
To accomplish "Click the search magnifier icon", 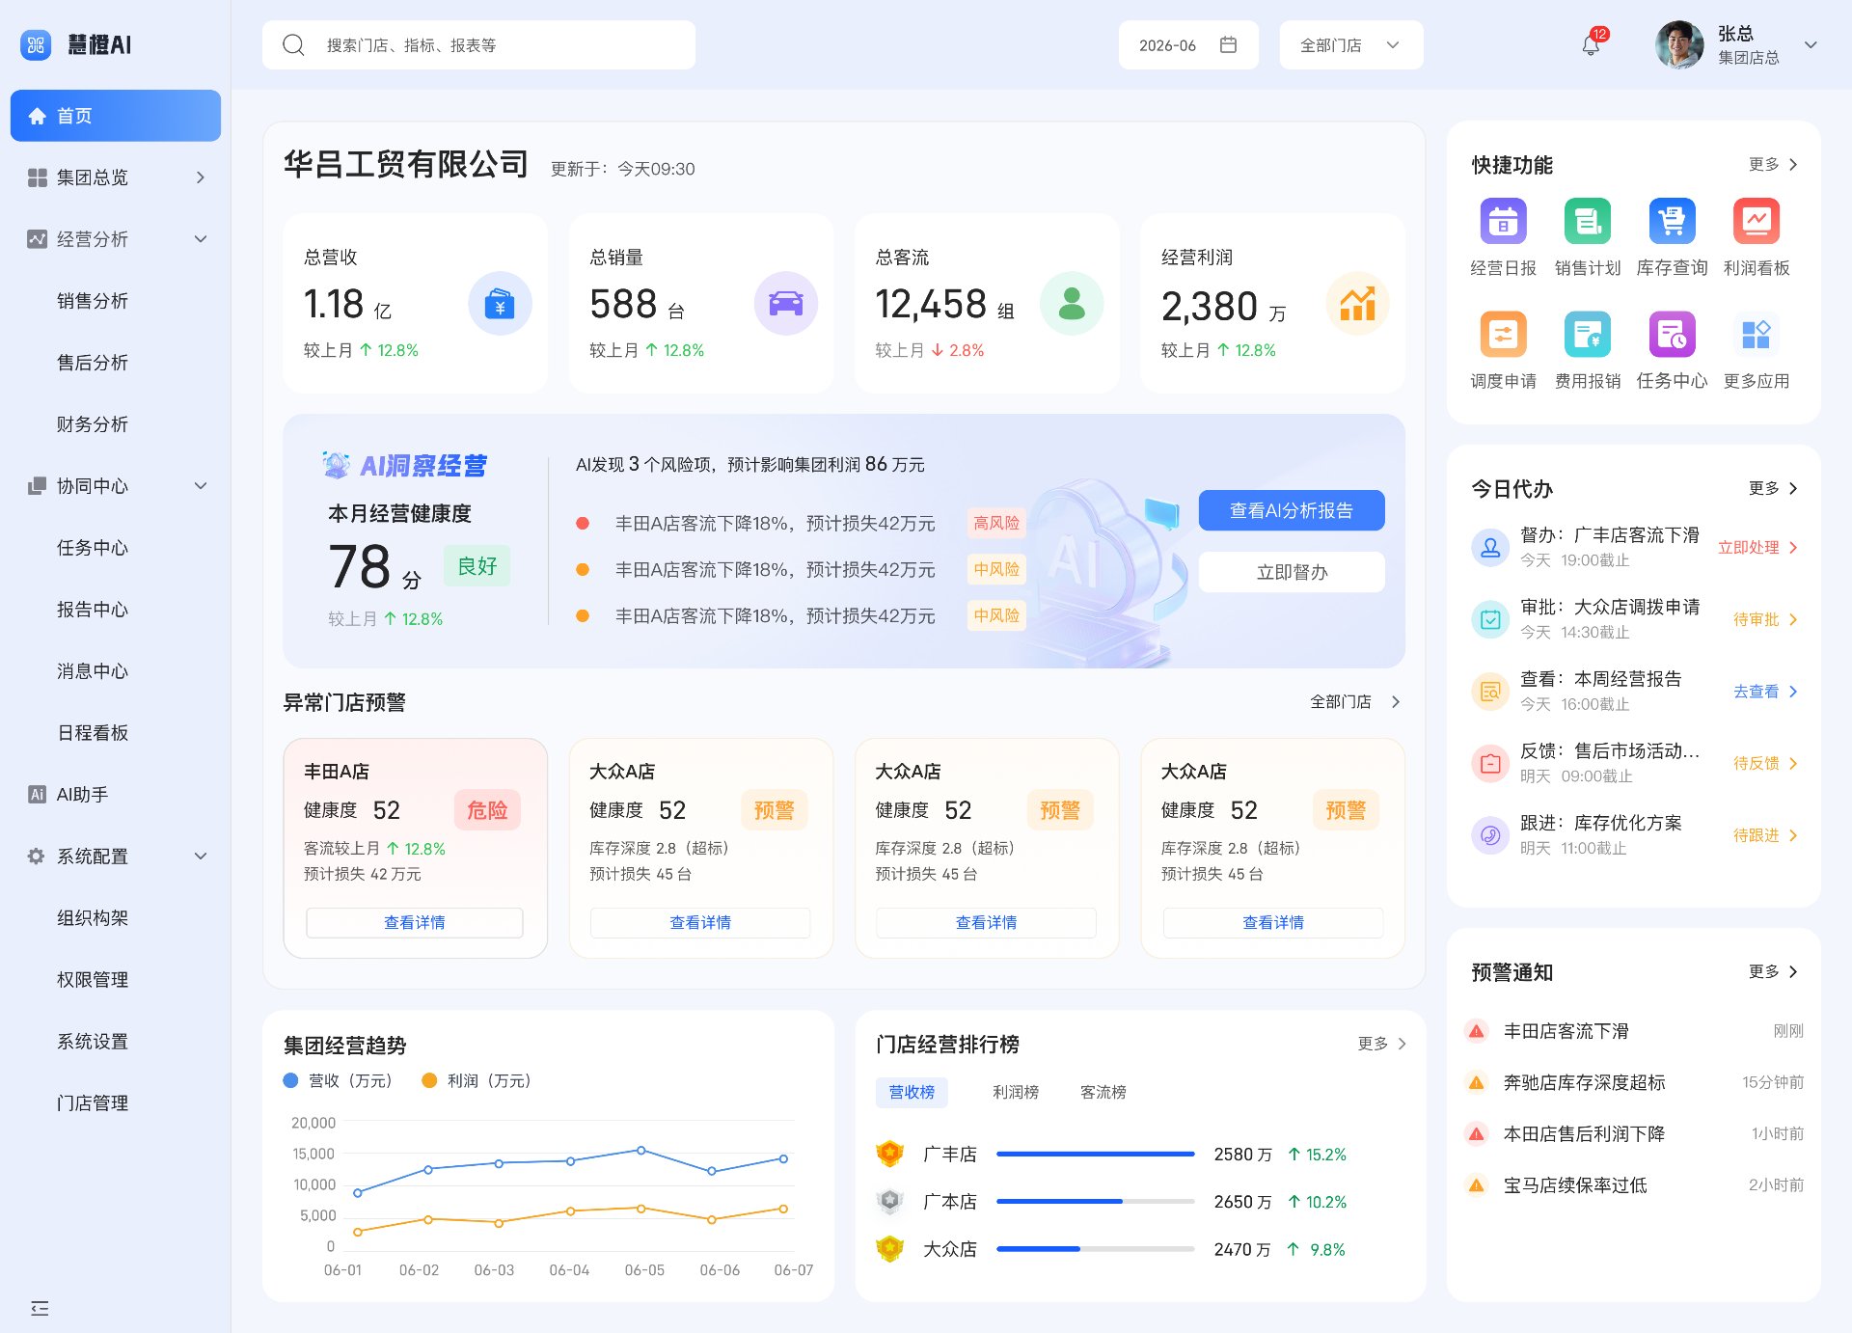I will point(293,45).
